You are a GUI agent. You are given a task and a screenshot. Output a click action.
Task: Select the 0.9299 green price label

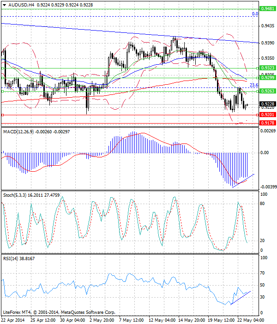267,78
